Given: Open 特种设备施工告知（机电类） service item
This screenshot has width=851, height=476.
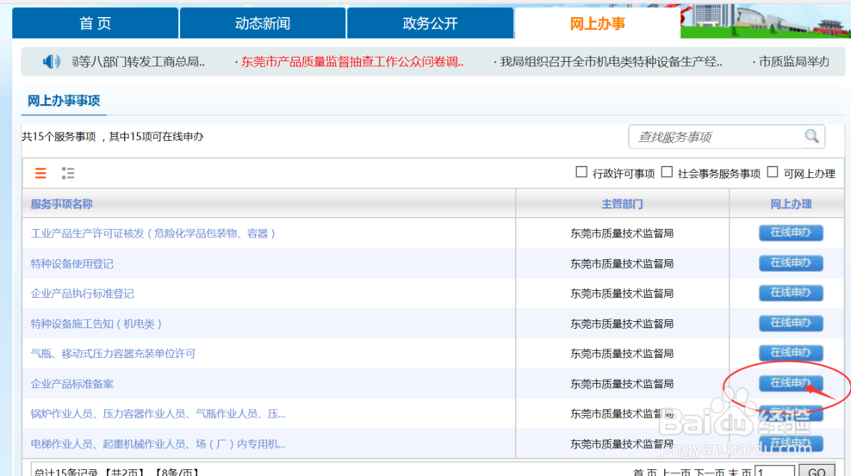Looking at the screenshot, I should [96, 325].
